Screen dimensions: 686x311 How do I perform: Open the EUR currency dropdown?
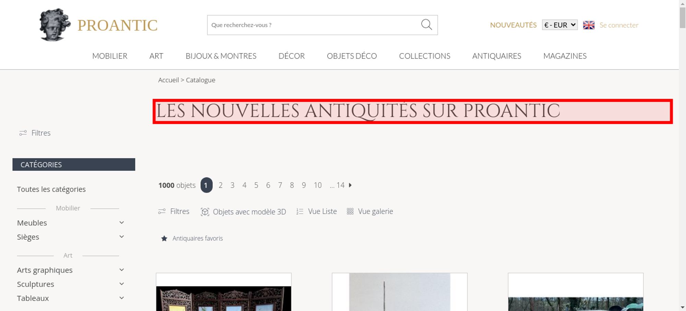point(560,25)
